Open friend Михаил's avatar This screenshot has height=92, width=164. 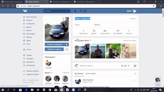coord(57,78)
